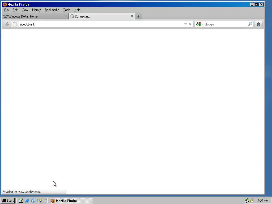Viewport: 272px width, 204px height.
Task: Close the Windows Delta - Home tab
Action: click(65, 16)
